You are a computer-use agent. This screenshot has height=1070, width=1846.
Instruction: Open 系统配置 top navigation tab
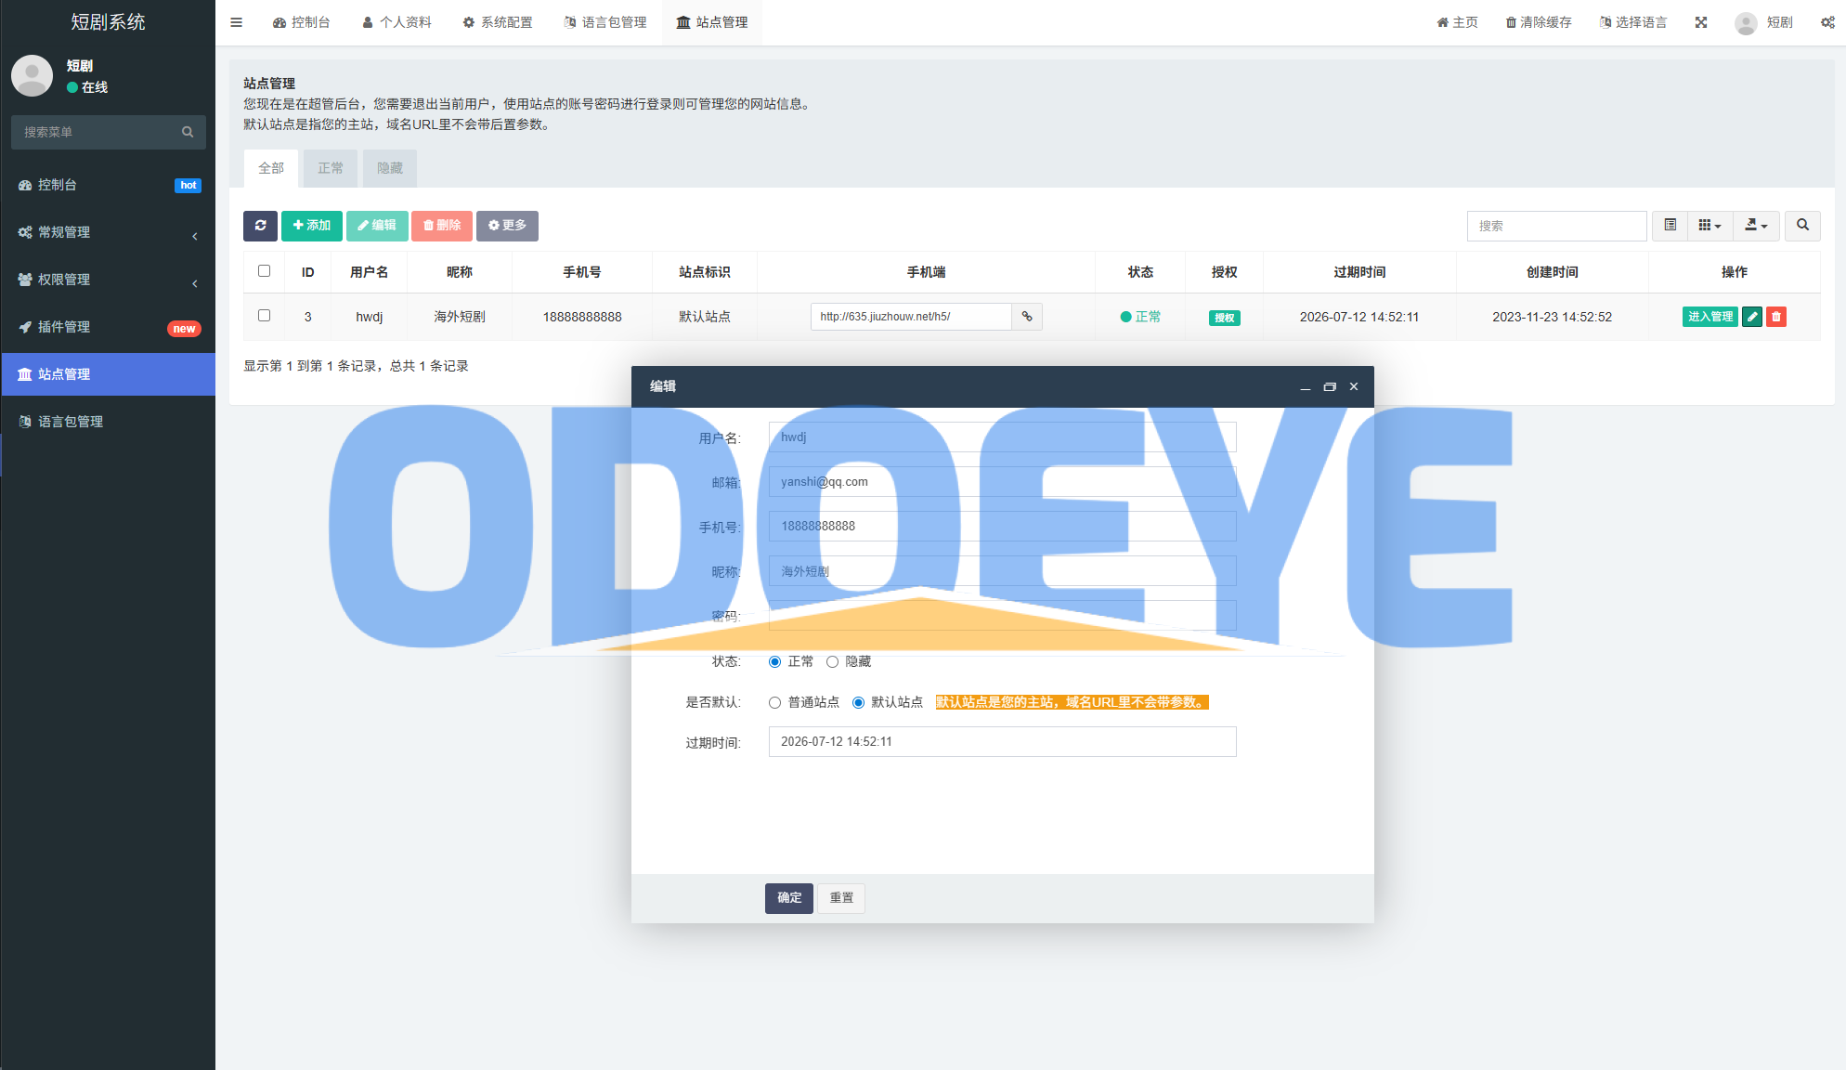[x=498, y=22]
